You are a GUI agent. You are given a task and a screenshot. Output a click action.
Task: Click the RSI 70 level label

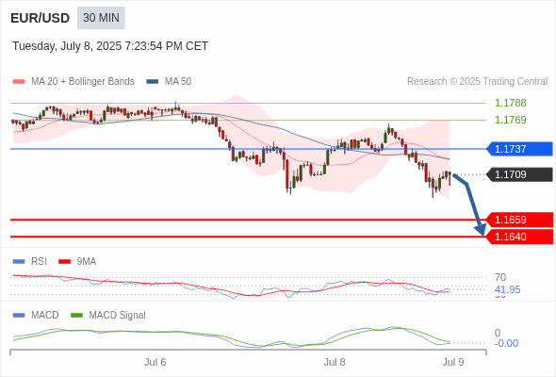[x=500, y=277]
